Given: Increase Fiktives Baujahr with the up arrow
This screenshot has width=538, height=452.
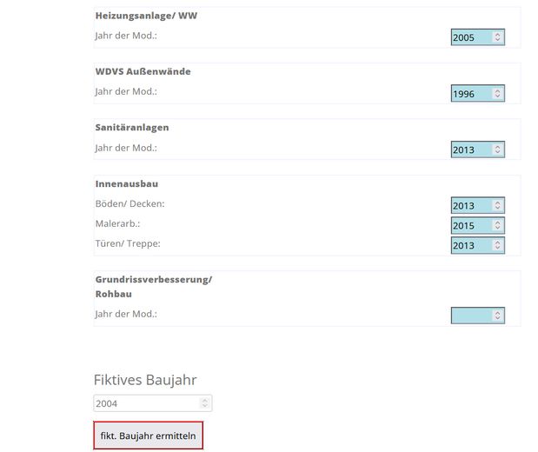Looking at the screenshot, I should point(204,401).
